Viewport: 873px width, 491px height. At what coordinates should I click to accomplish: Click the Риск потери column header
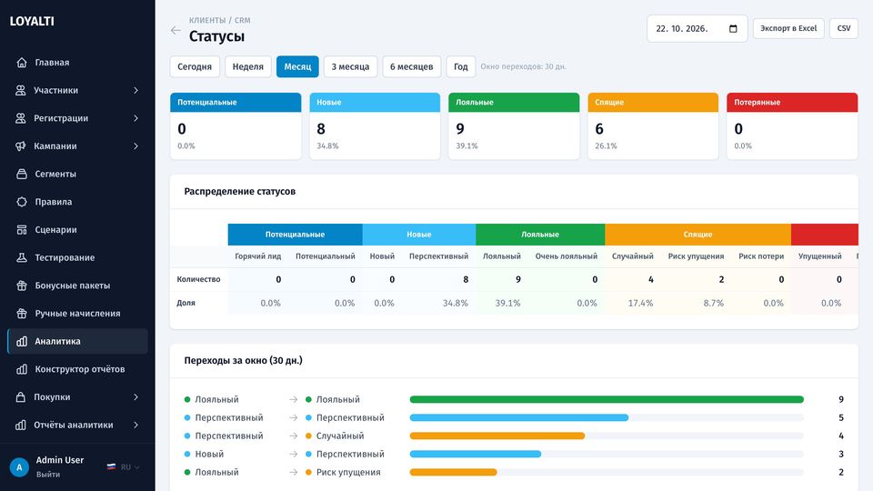761,256
